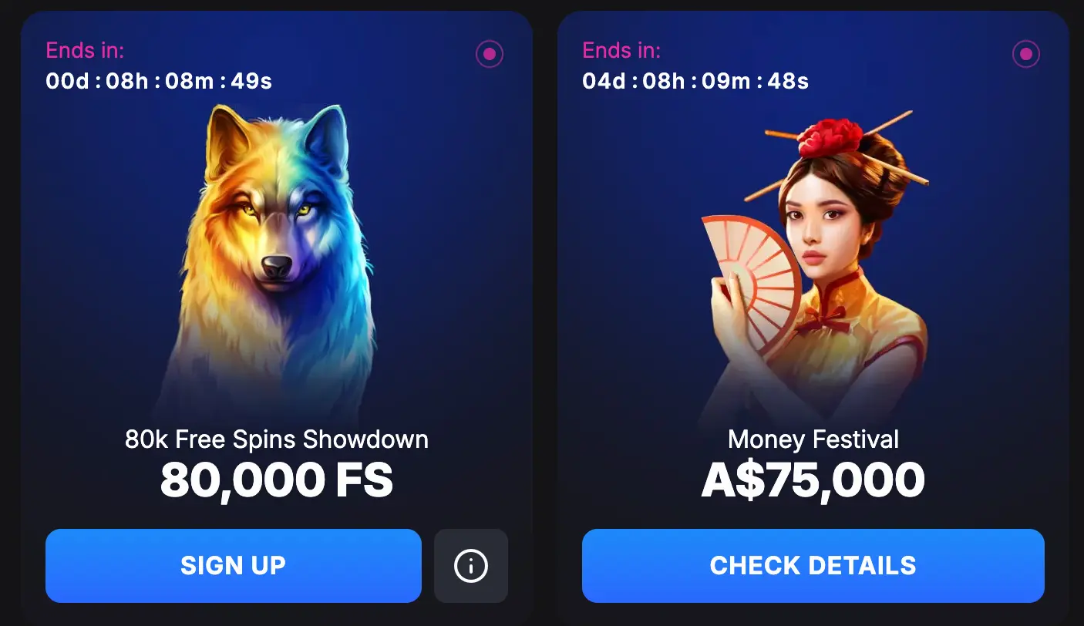This screenshot has width=1084, height=626.
Task: Click the wolf's nose in the artwork
Action: pyautogui.click(x=277, y=267)
